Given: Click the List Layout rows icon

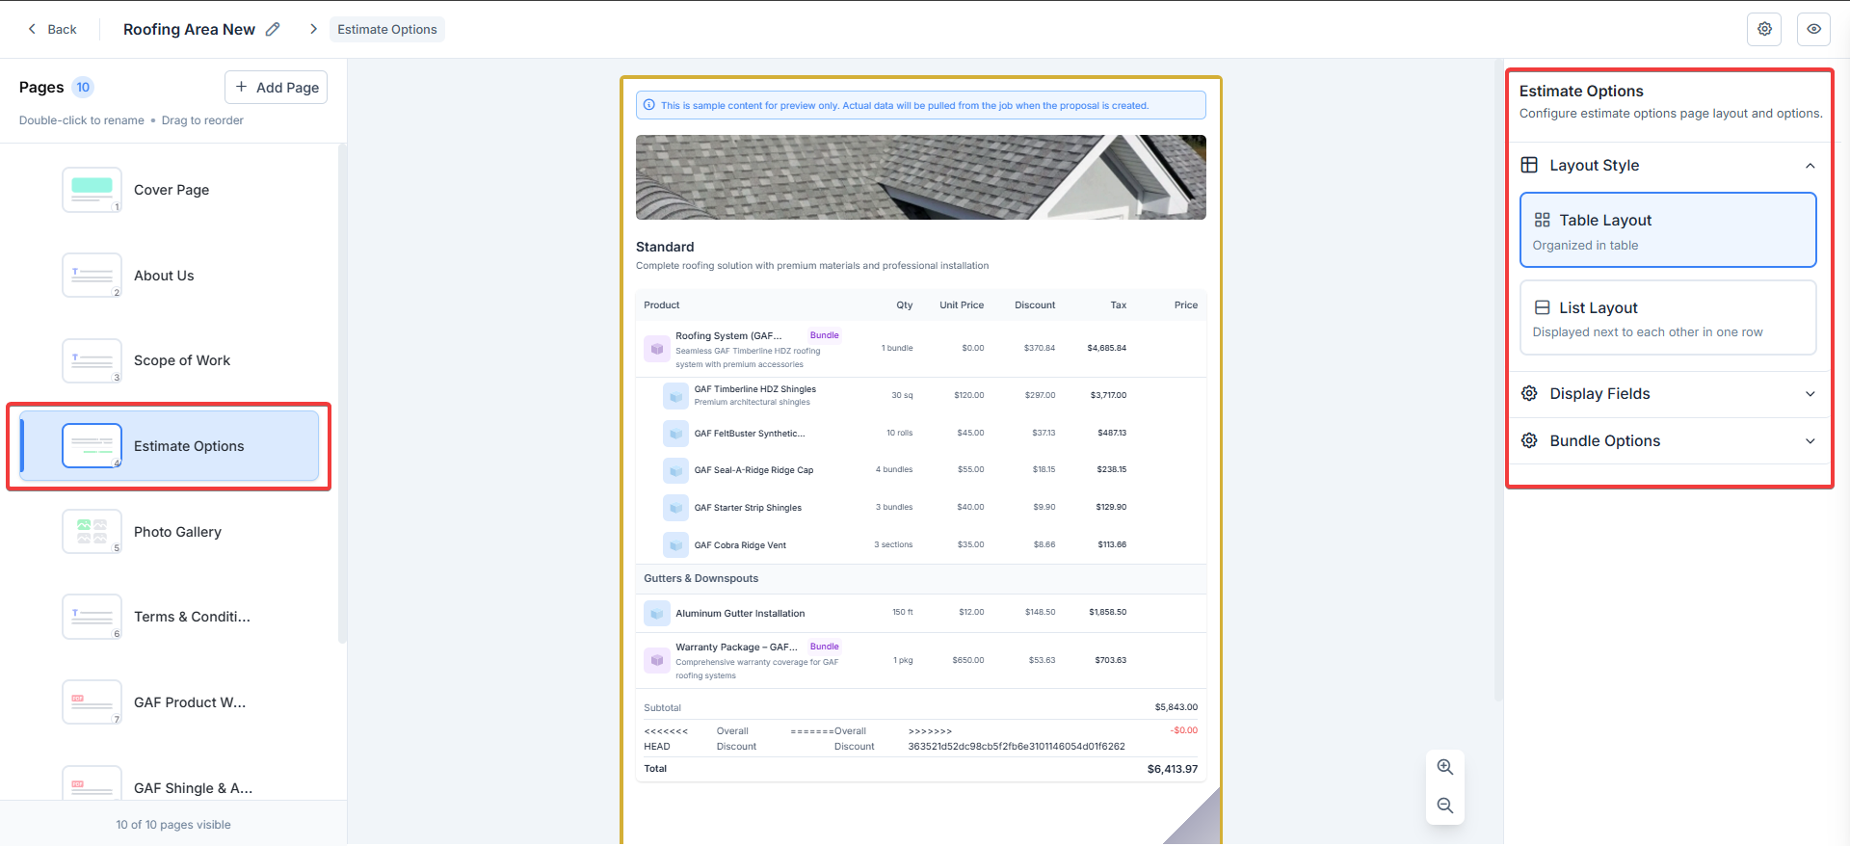Looking at the screenshot, I should pos(1543,307).
